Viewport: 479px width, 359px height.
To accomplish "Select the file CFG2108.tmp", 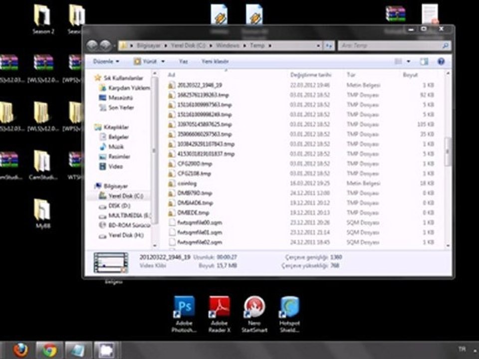I will (301, 174).
